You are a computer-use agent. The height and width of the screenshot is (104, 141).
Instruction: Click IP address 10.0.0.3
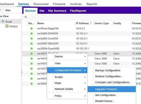click(x=80, y=29)
